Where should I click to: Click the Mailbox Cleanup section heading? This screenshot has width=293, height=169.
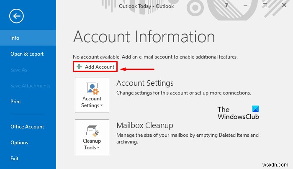(145, 125)
